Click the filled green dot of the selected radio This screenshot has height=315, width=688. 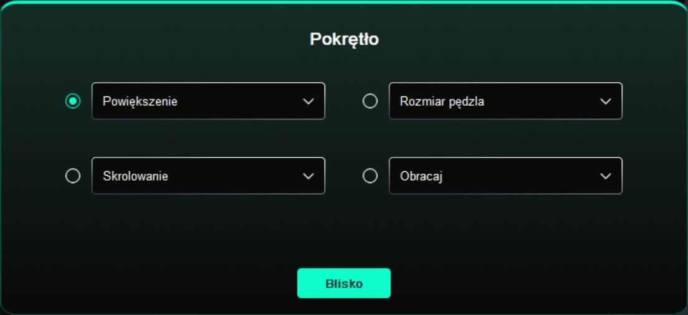[x=73, y=101]
